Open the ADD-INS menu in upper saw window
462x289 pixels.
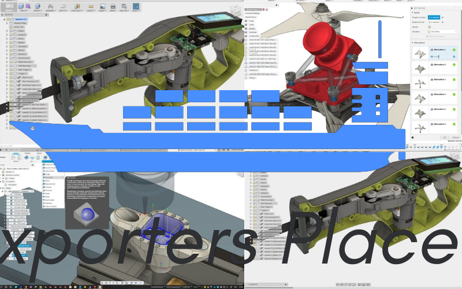(124, 10)
